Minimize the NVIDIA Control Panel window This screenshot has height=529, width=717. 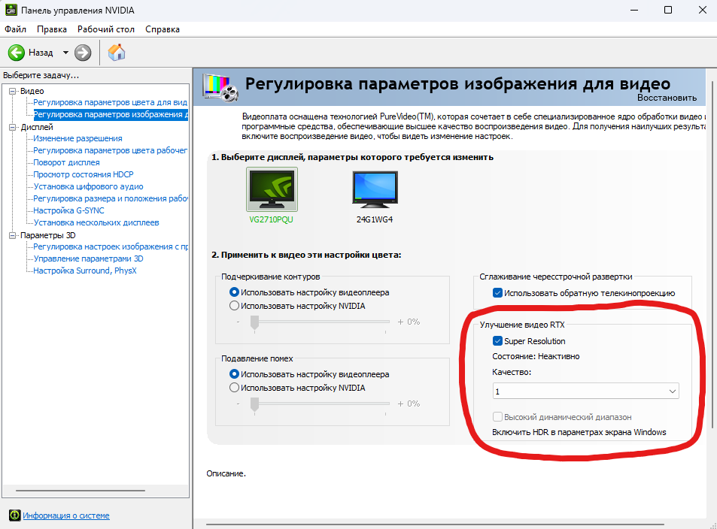coord(633,10)
